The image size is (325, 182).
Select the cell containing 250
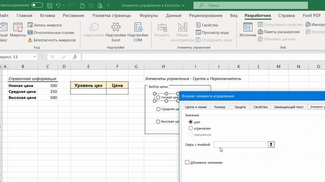pyautogui.click(x=48, y=92)
